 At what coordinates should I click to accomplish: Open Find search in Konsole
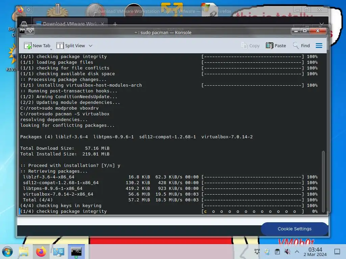(301, 46)
